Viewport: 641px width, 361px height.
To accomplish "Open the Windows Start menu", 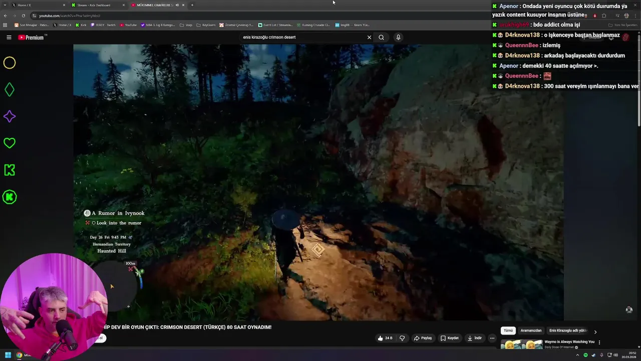I will 8,355.
